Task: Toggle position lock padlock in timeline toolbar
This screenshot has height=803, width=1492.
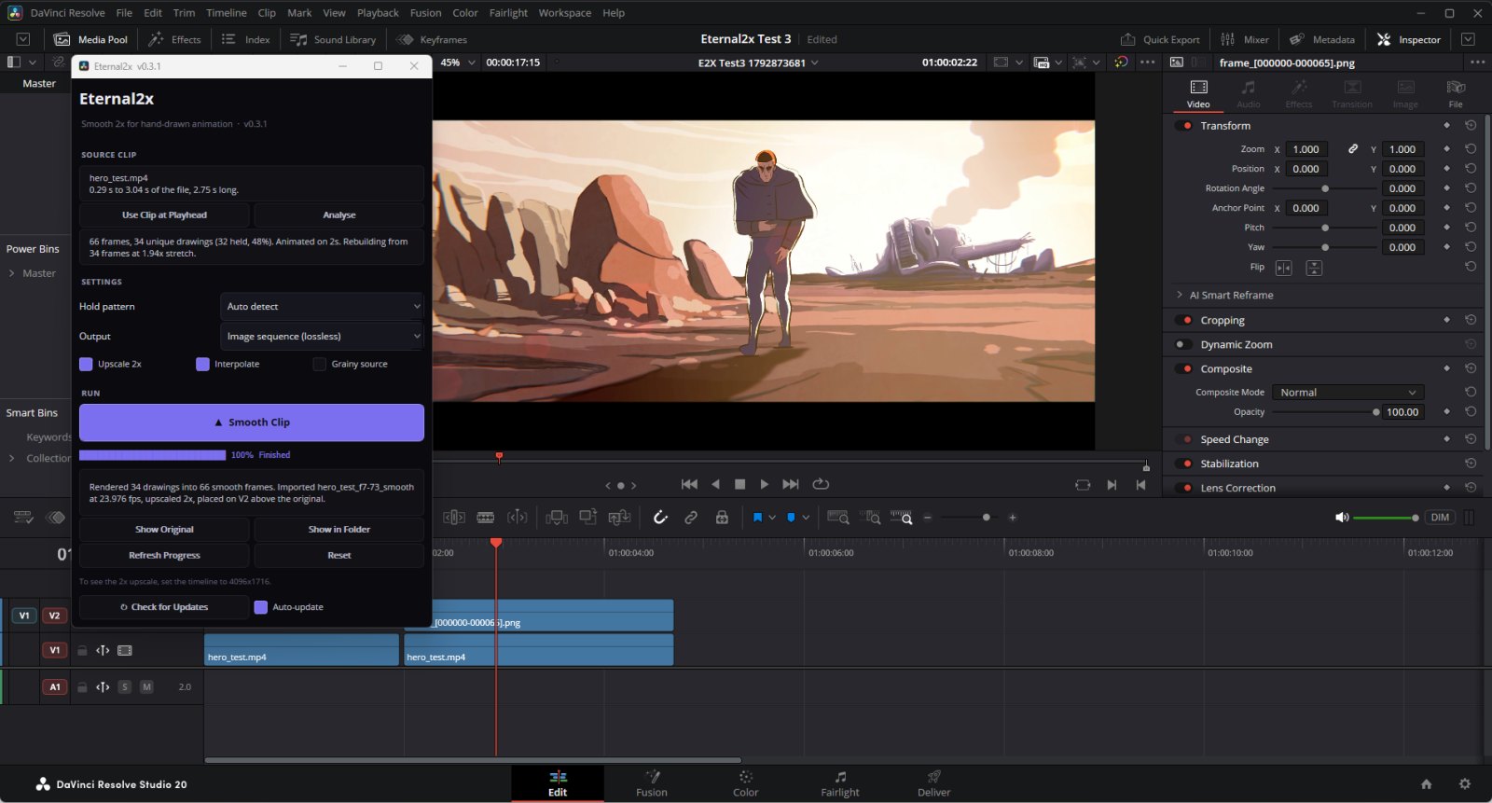Action: [x=722, y=518]
